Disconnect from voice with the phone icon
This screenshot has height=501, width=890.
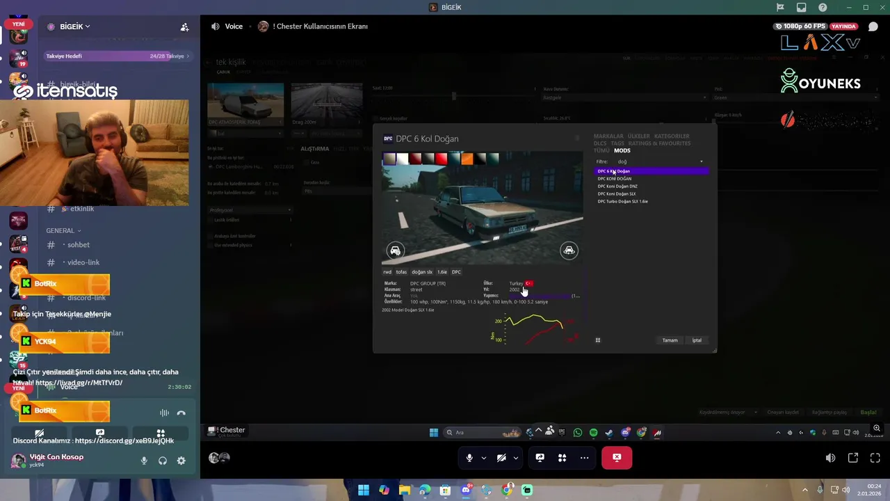(181, 413)
